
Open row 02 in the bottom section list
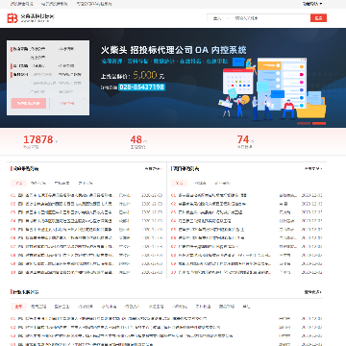tap(166, 328)
